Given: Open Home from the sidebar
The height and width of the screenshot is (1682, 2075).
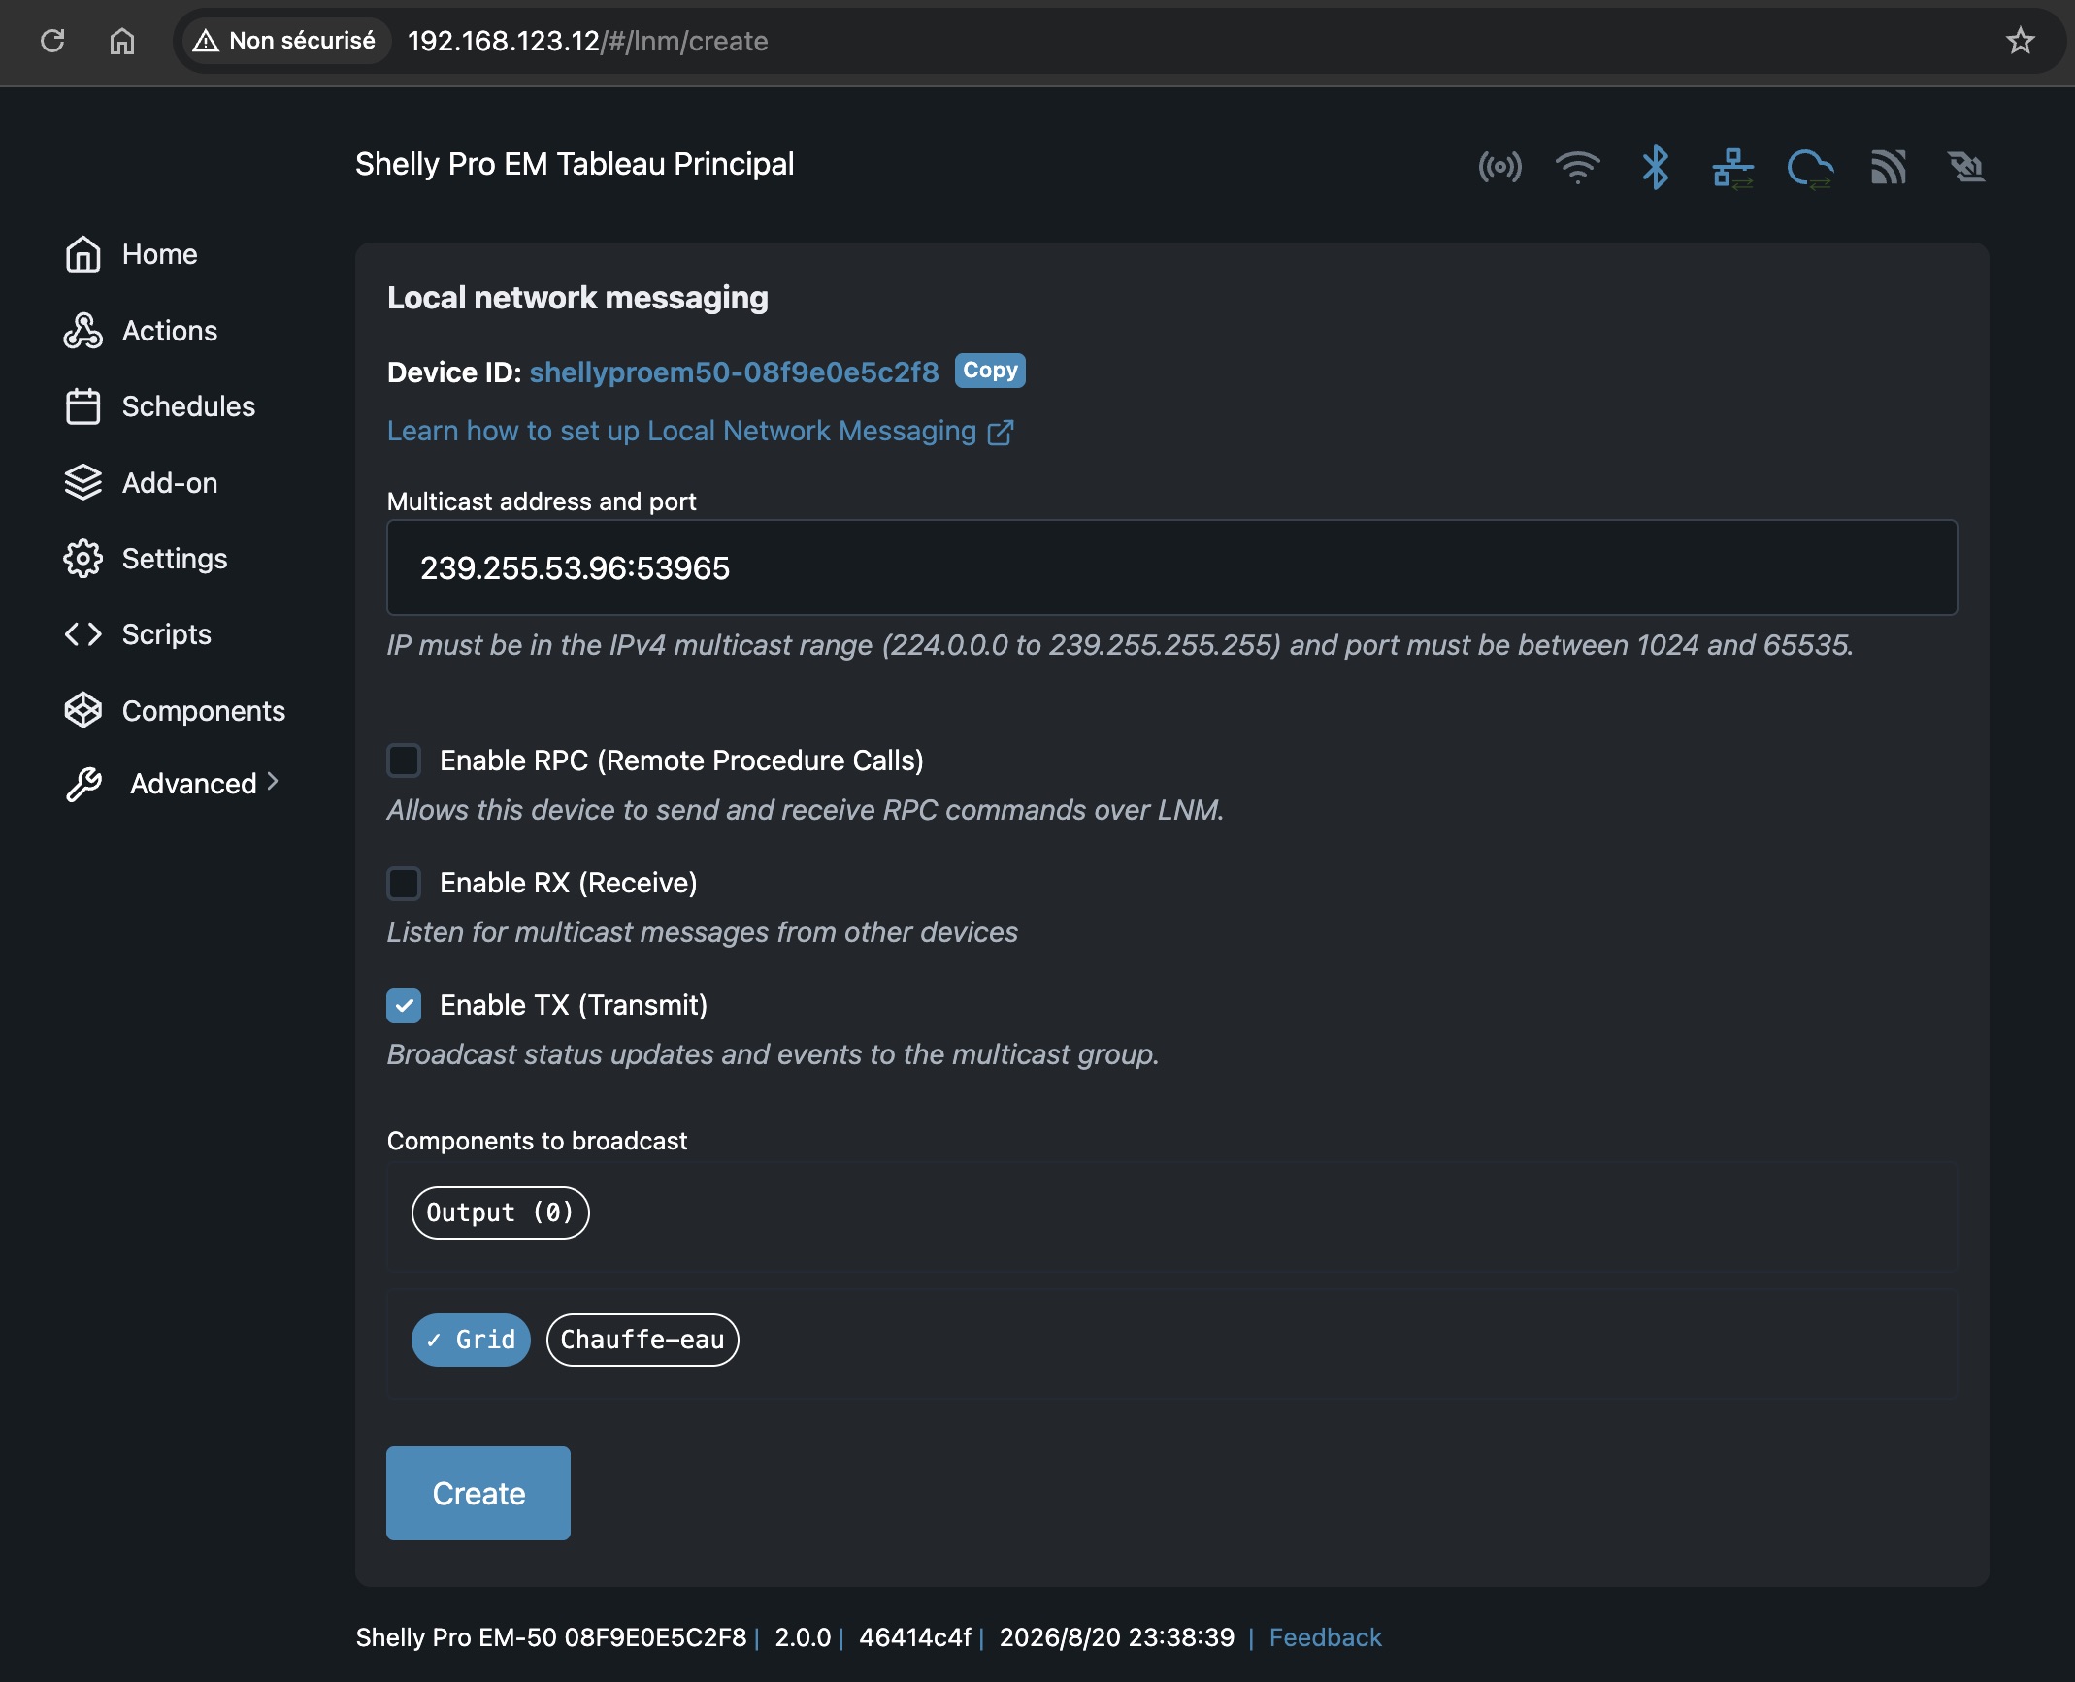Looking at the screenshot, I should click(160, 254).
